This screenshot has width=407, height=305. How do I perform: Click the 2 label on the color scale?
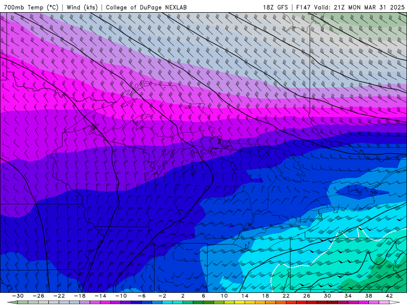click(x=183, y=296)
